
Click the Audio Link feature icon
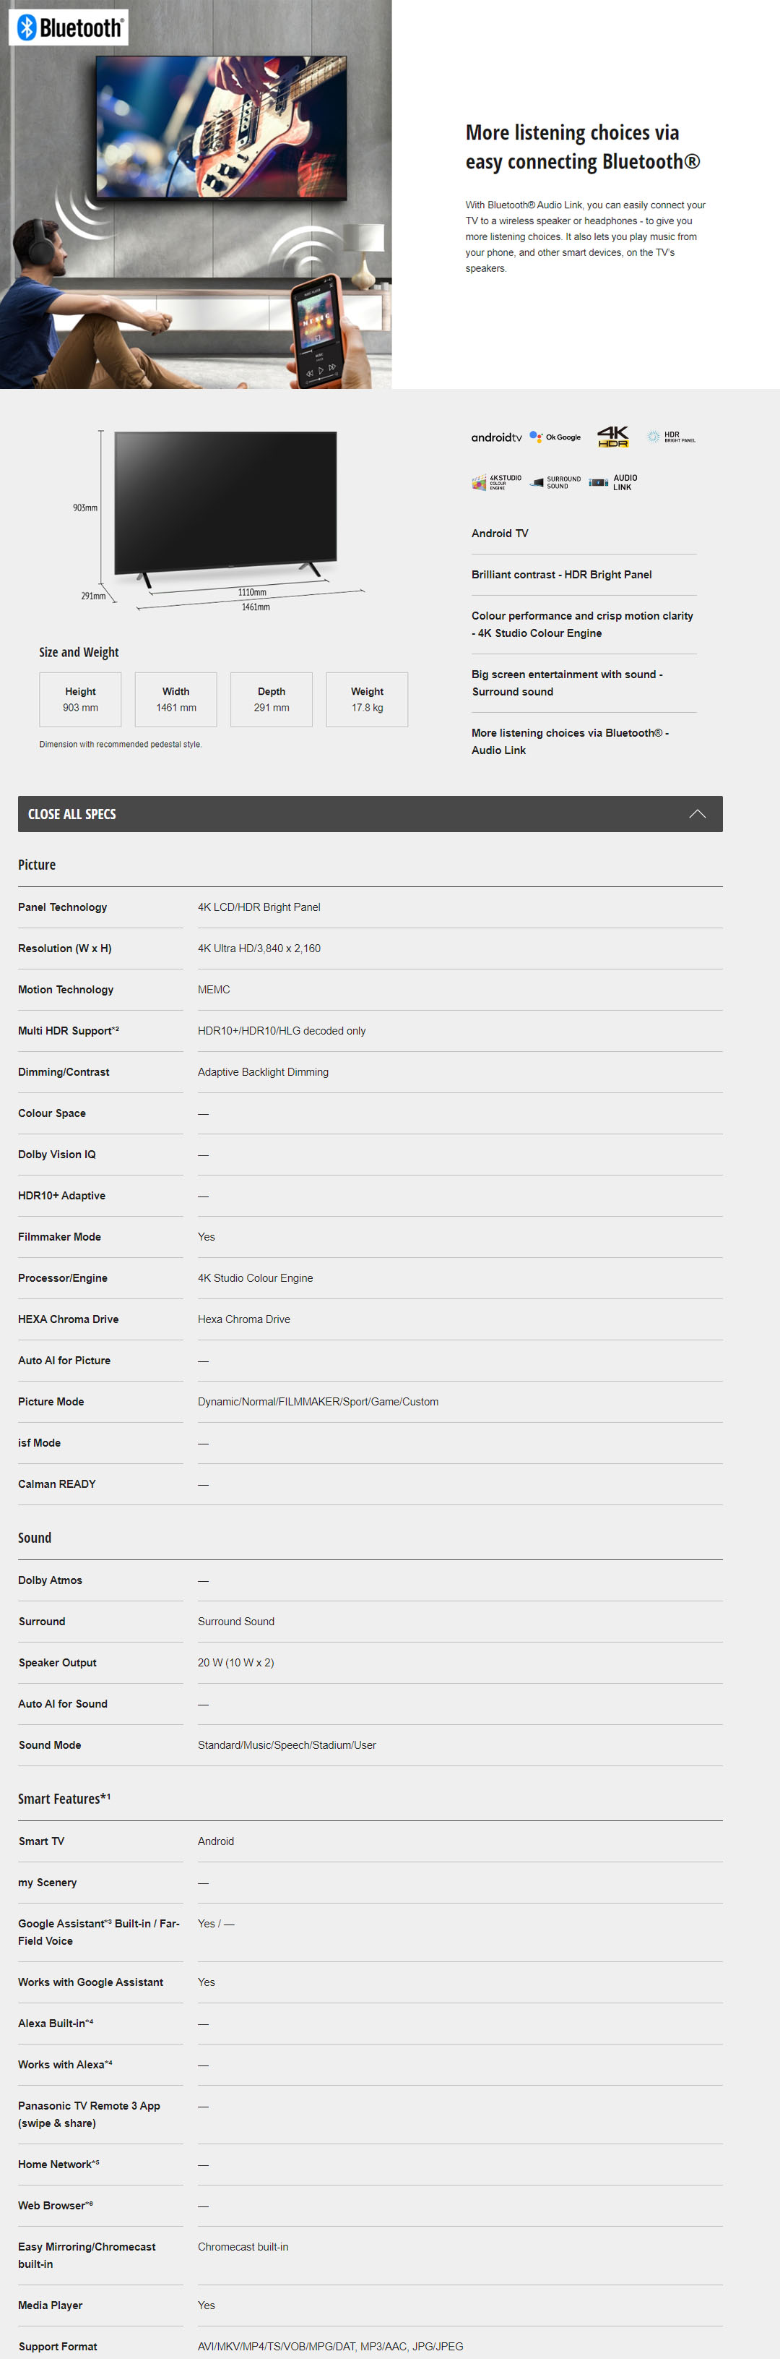pos(614,481)
